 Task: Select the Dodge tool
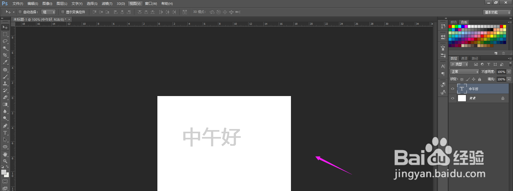(x=5, y=118)
